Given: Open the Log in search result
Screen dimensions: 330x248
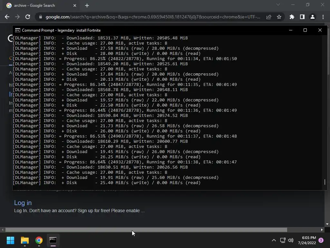Looking at the screenshot, I should (x=23, y=203).
